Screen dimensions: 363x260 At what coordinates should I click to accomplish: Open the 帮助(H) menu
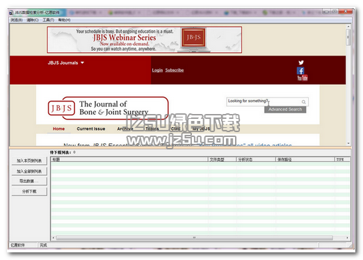coord(64,20)
